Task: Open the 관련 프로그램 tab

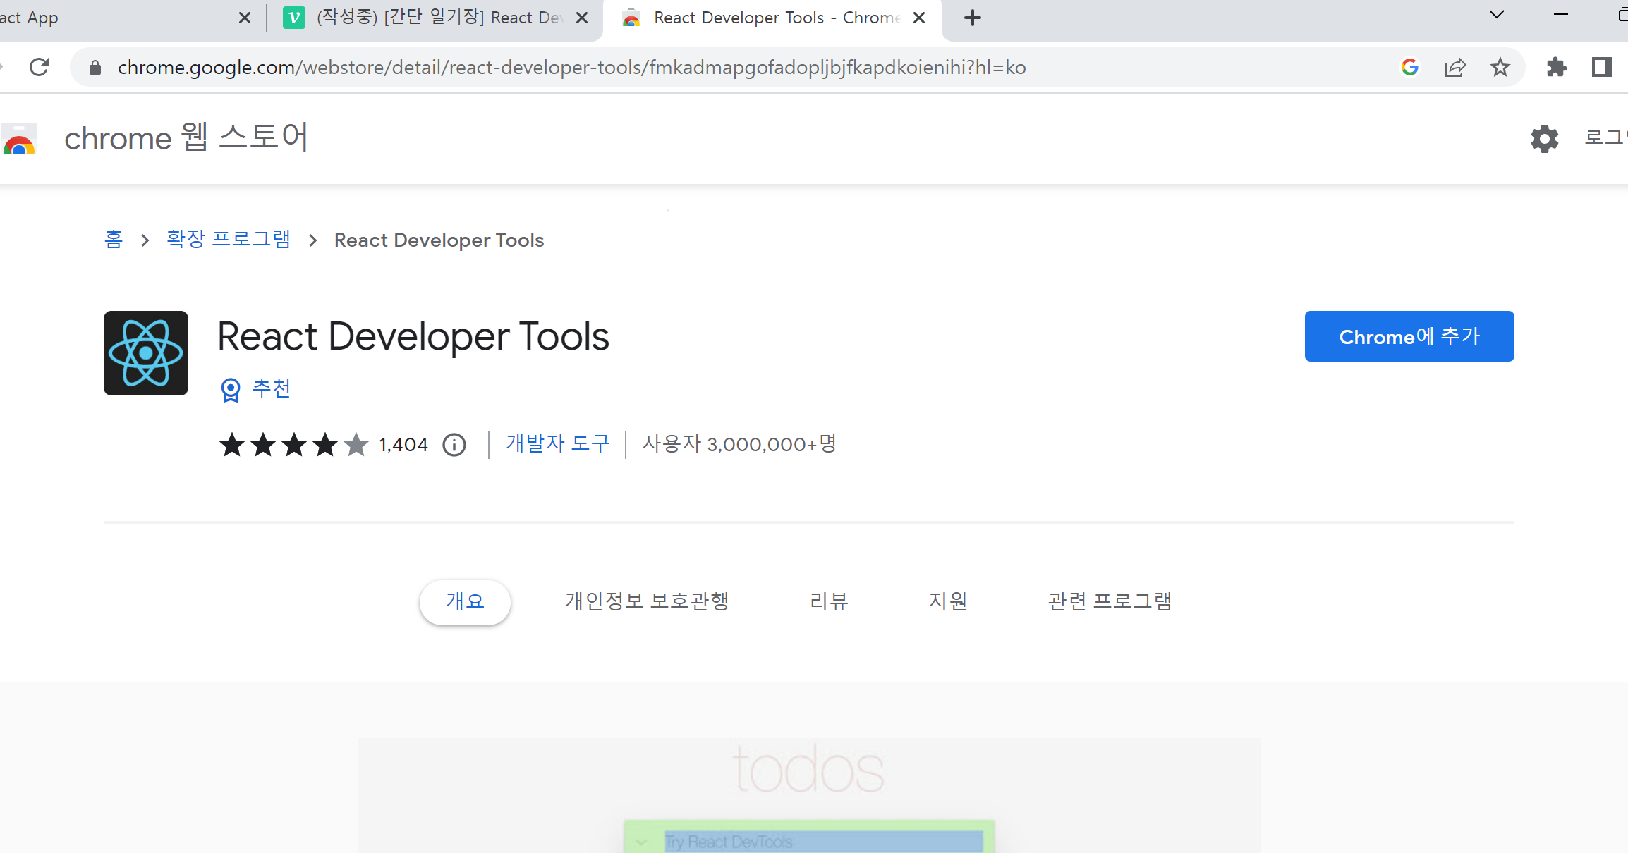Action: click(1110, 601)
